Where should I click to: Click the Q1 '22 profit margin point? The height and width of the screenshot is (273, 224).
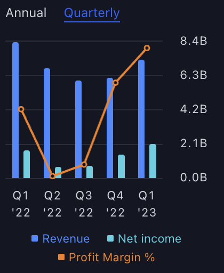(21, 109)
